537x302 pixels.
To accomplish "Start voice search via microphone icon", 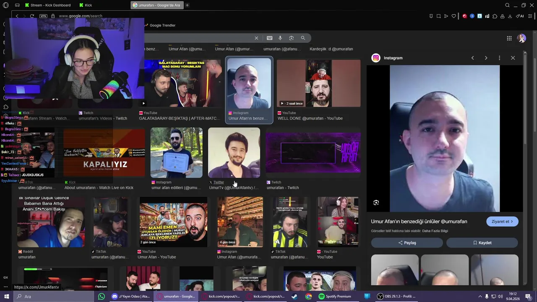I will 280,38.
